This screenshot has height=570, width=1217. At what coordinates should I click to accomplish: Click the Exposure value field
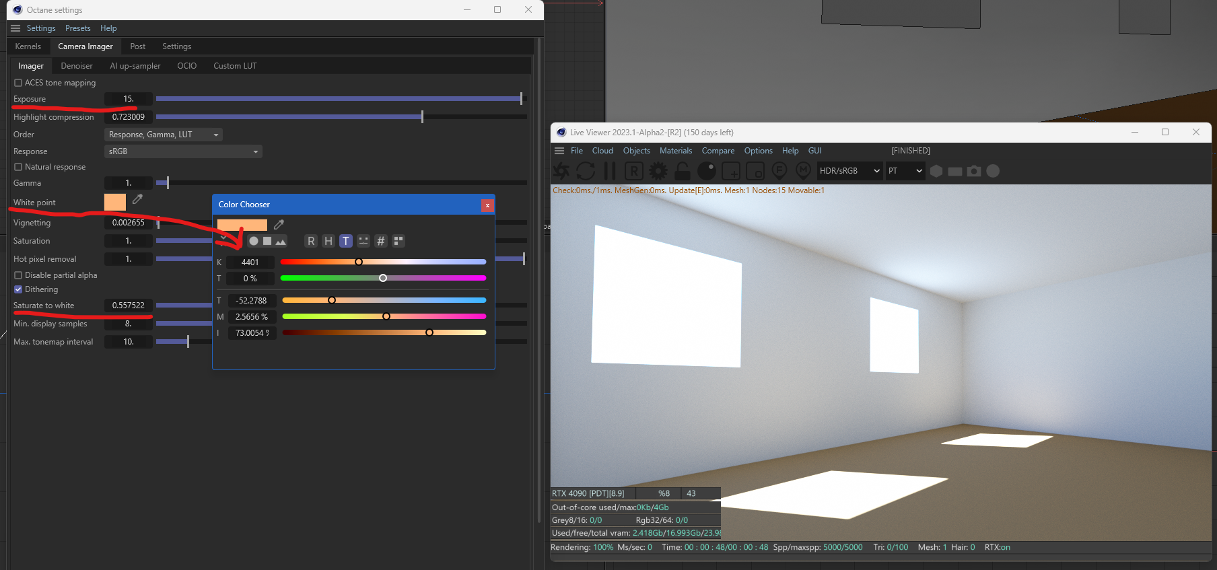point(129,99)
